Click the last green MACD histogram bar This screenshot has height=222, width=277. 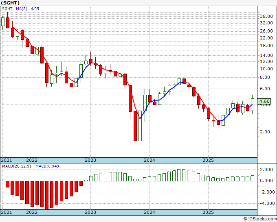point(253,178)
